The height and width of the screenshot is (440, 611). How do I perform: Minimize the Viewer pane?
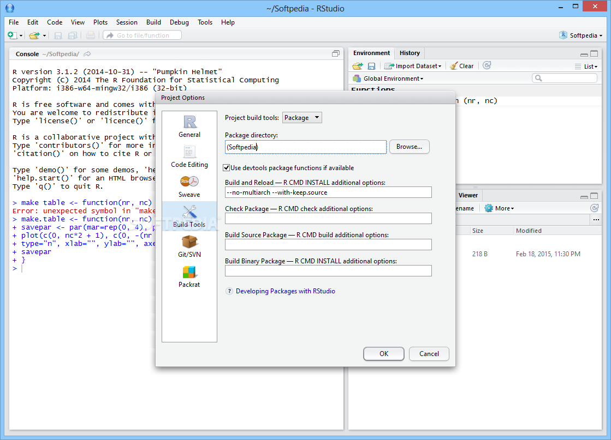tap(584, 196)
